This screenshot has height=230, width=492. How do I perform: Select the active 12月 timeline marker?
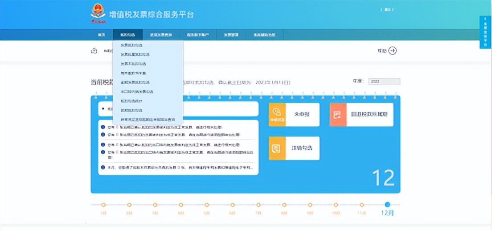point(388,205)
